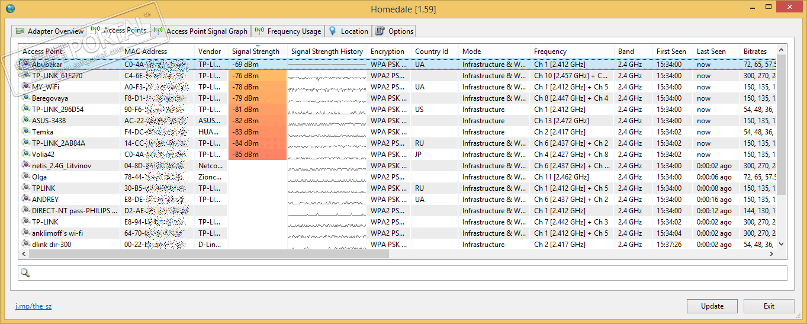Open the Location tab
Viewport: 807px width, 324px height.
(x=348, y=31)
